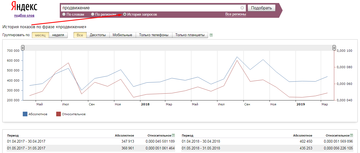Show Только телефоны statistics
This screenshot has width=360, height=153.
154,35
